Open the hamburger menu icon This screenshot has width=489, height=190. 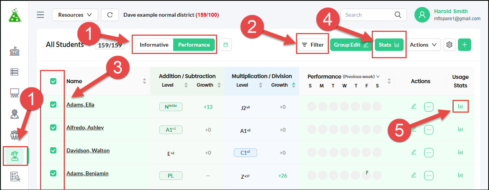point(40,15)
